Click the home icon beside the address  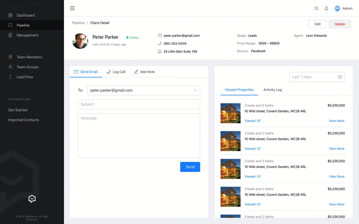point(159,51)
